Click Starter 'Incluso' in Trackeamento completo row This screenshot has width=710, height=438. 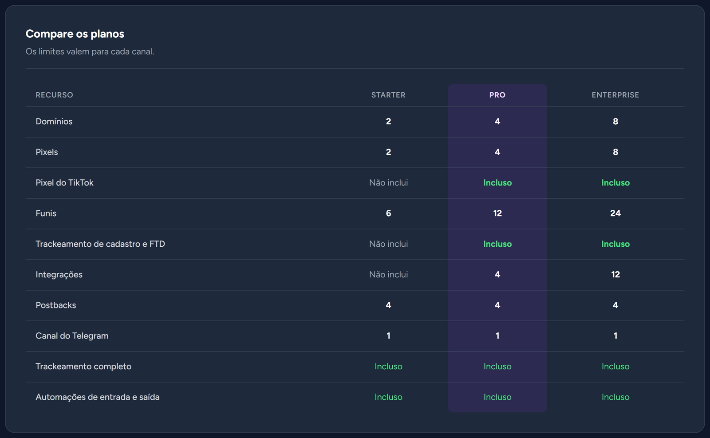click(388, 366)
